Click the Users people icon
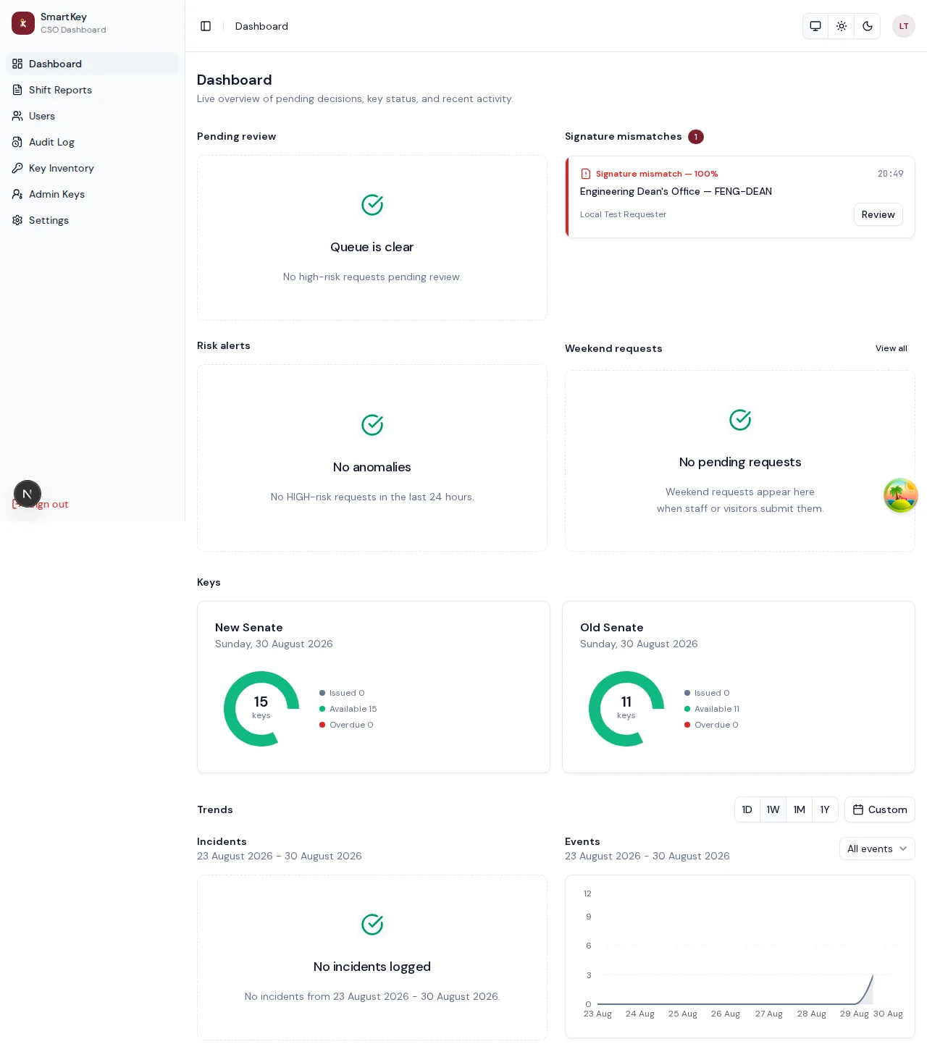 click(x=17, y=116)
